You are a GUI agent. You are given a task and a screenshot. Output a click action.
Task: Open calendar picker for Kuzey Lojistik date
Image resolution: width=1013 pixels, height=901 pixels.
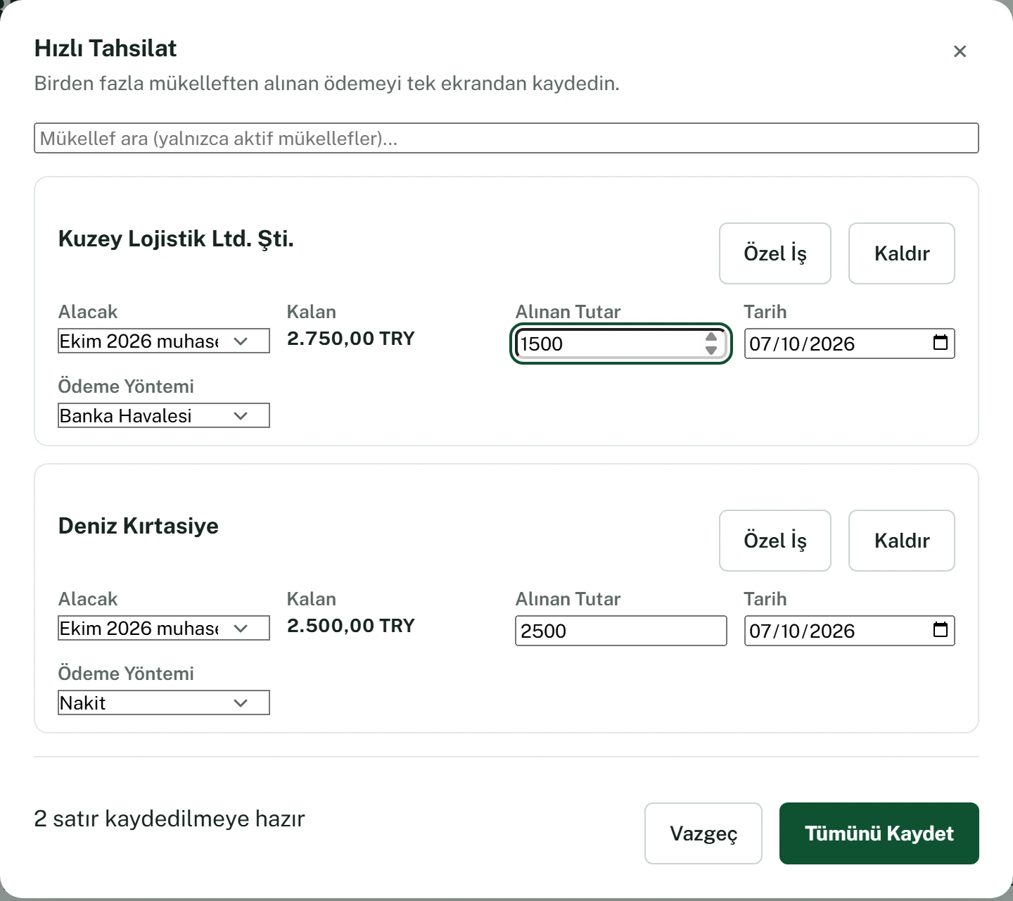coord(941,343)
